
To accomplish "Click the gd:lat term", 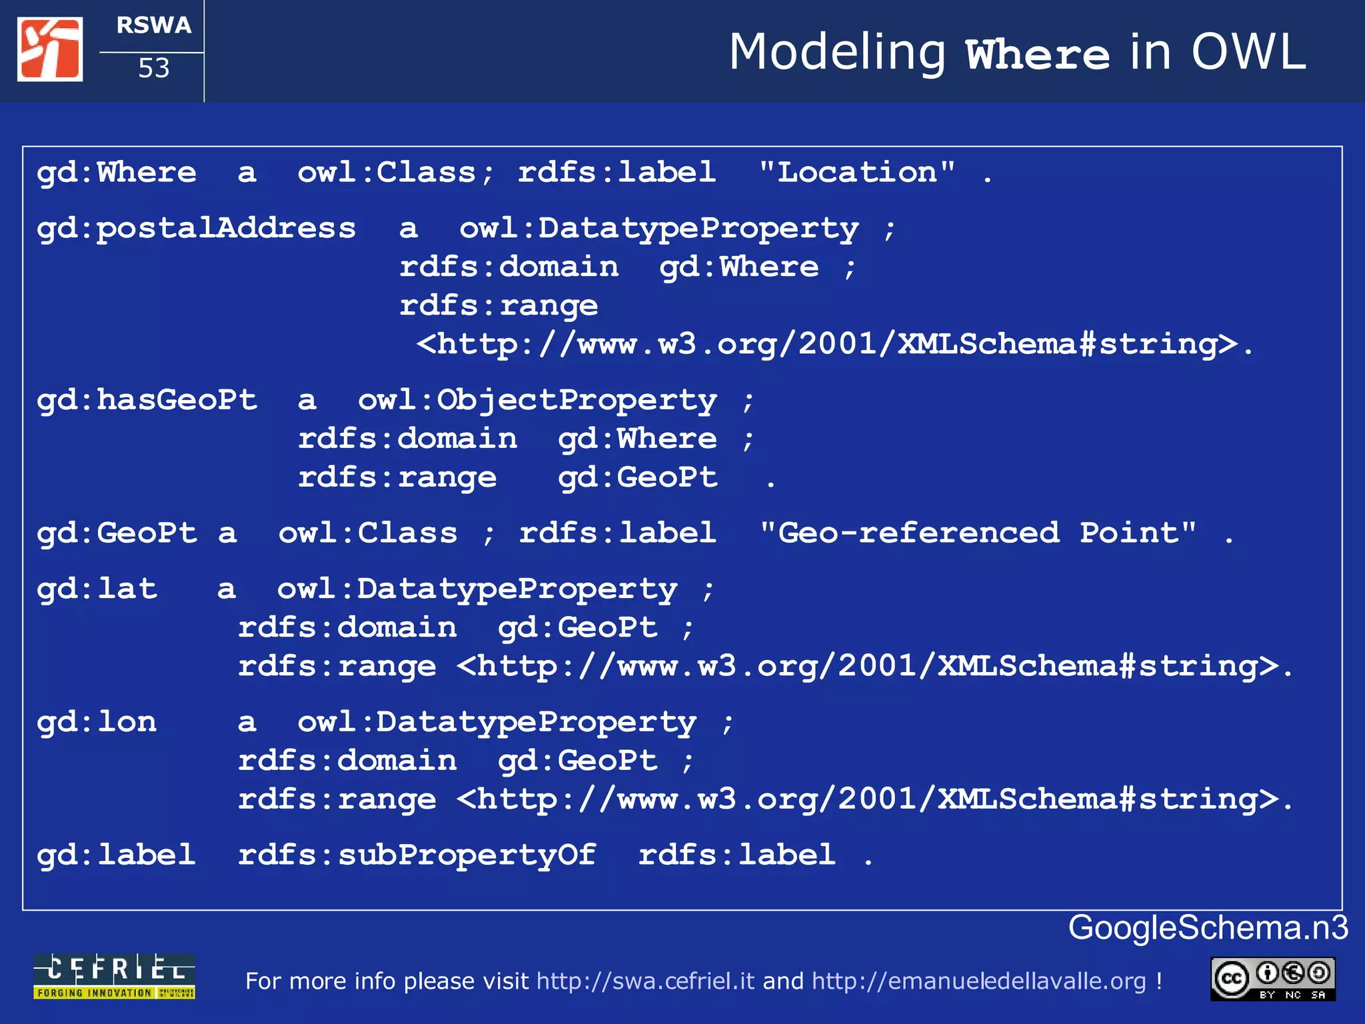I will pos(97,589).
